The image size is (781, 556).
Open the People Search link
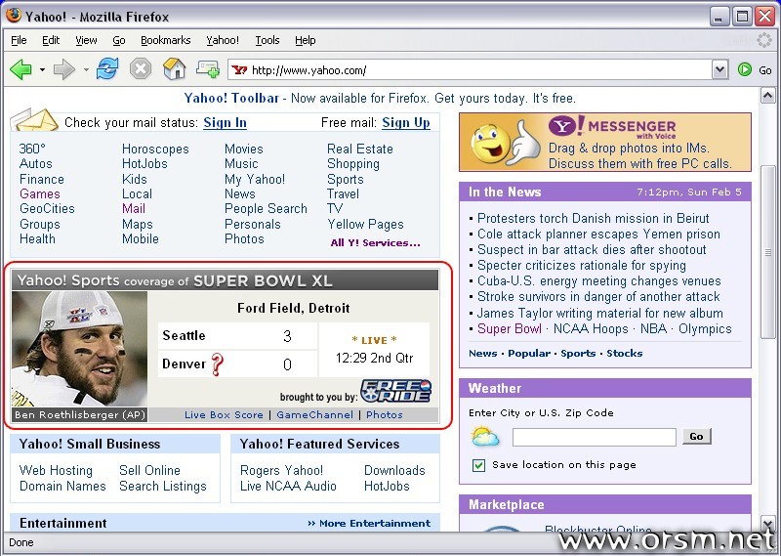coord(266,208)
